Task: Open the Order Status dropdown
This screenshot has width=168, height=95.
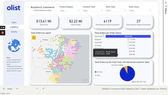Action: (x=140, y=11)
